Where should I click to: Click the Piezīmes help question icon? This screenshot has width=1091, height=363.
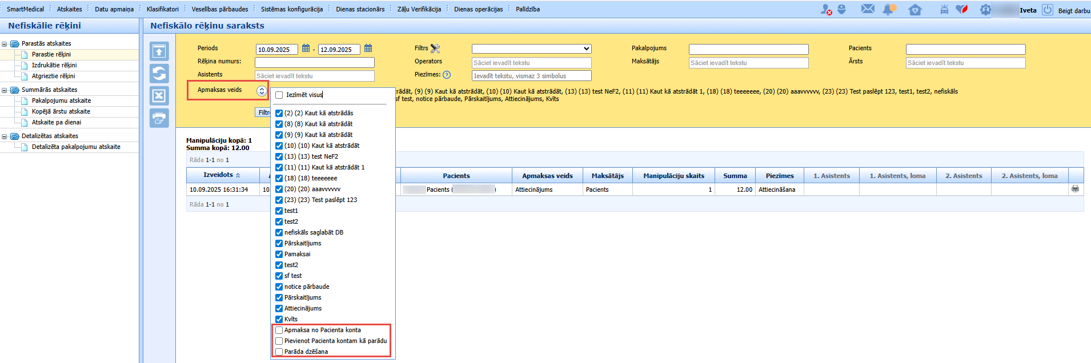[x=447, y=75]
